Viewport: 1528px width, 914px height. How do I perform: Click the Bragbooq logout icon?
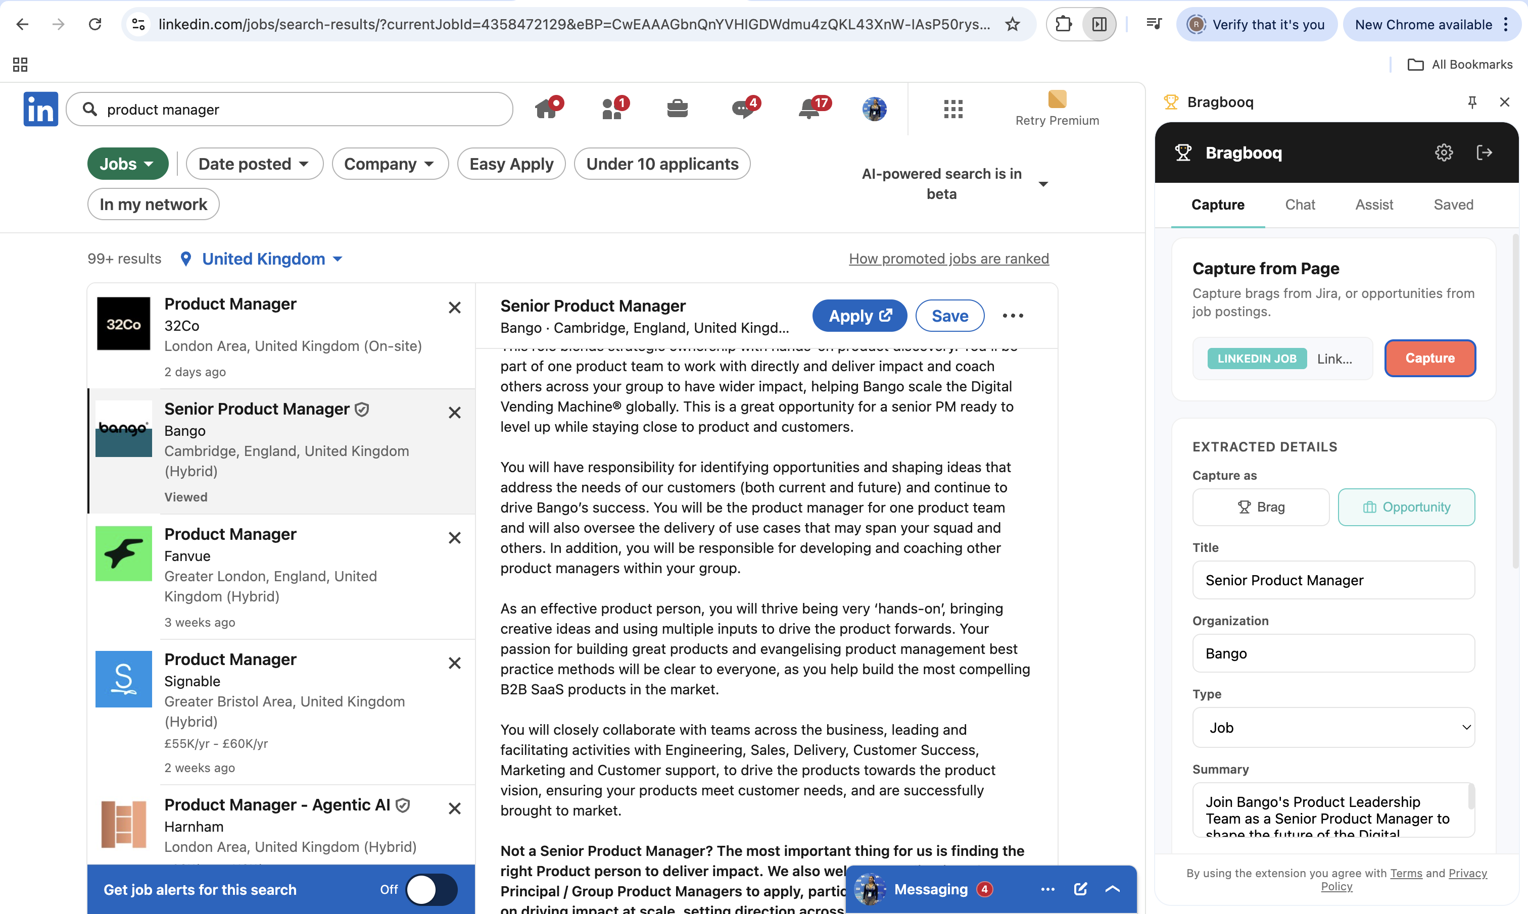tap(1484, 152)
